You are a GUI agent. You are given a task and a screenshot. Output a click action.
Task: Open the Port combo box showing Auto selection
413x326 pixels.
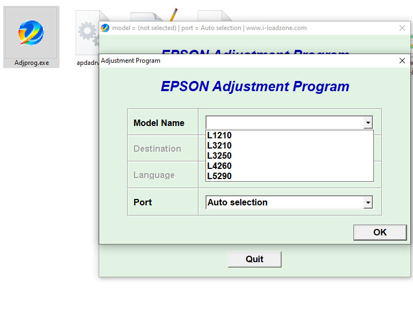click(x=284, y=202)
